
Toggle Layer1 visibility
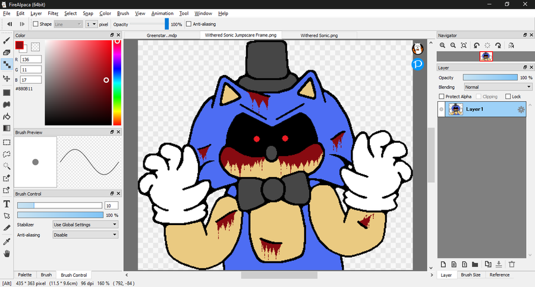(x=441, y=110)
